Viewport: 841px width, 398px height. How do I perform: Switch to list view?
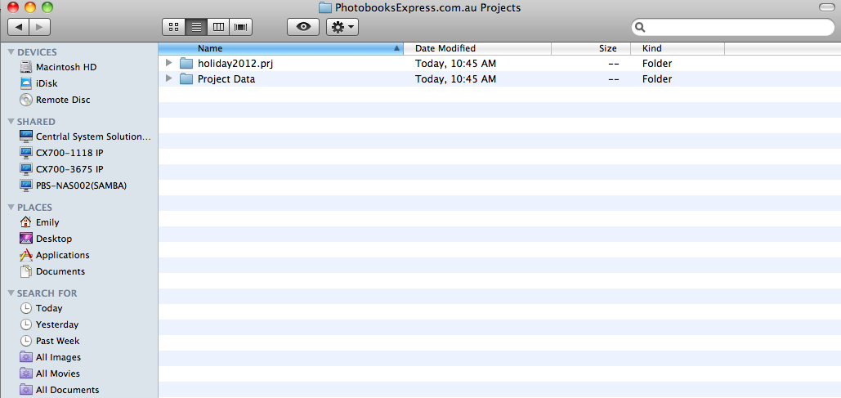(x=196, y=27)
